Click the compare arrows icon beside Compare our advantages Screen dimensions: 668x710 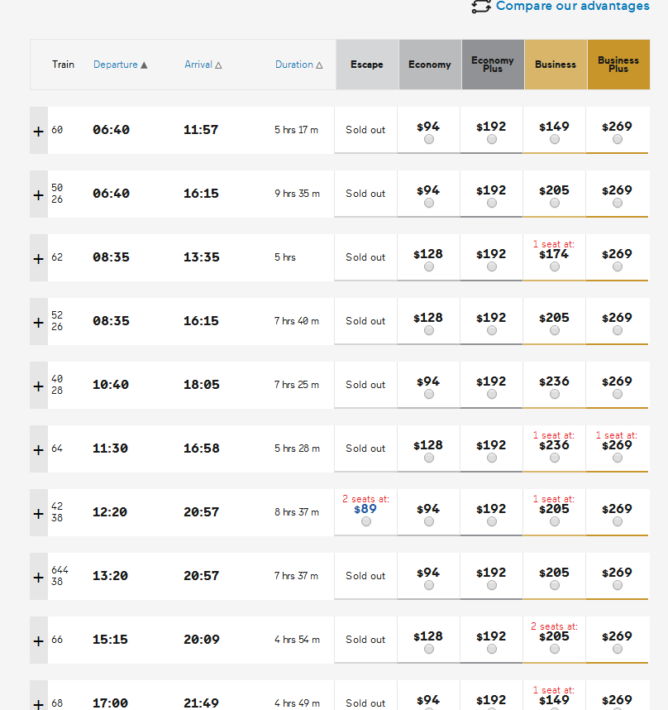click(481, 7)
